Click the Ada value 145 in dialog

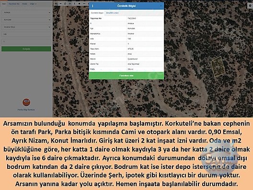pos(129,39)
